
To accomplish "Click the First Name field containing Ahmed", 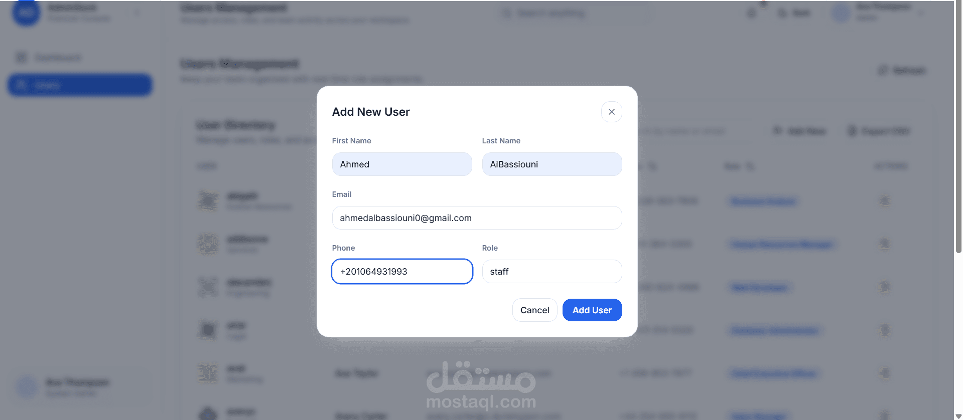I will point(401,164).
